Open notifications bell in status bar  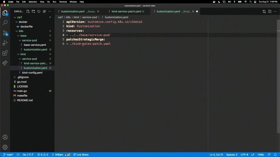[275, 154]
